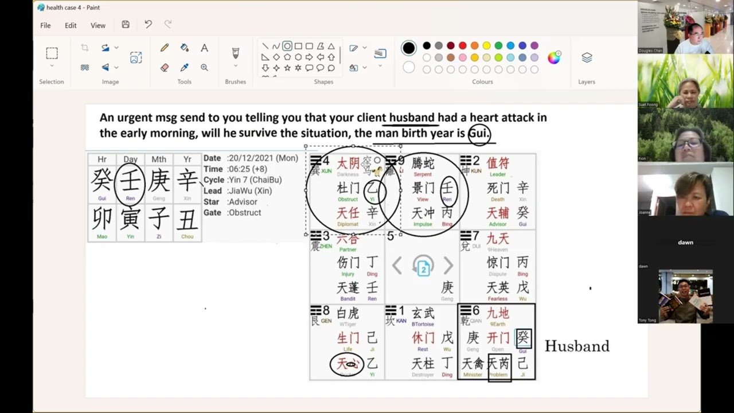Pick the yellow colour swatch
The image size is (734, 413).
tap(486, 46)
